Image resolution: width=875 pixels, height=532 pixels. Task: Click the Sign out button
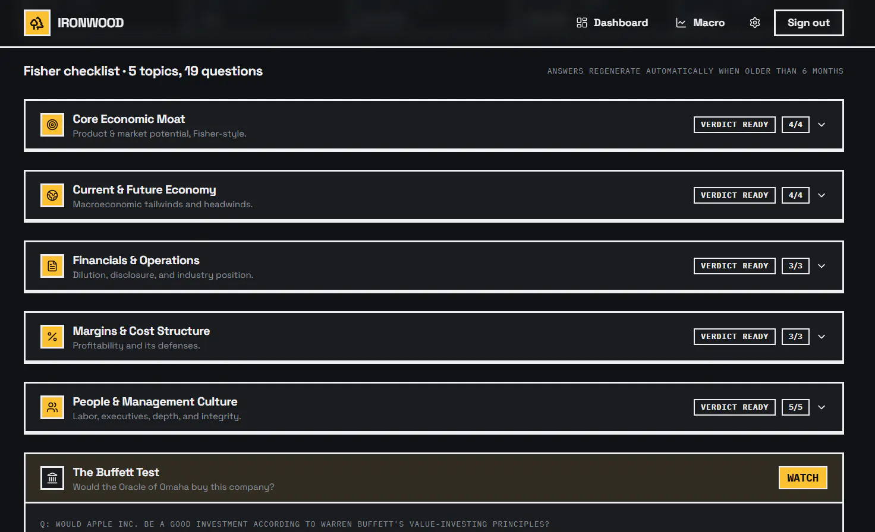pyautogui.click(x=808, y=23)
